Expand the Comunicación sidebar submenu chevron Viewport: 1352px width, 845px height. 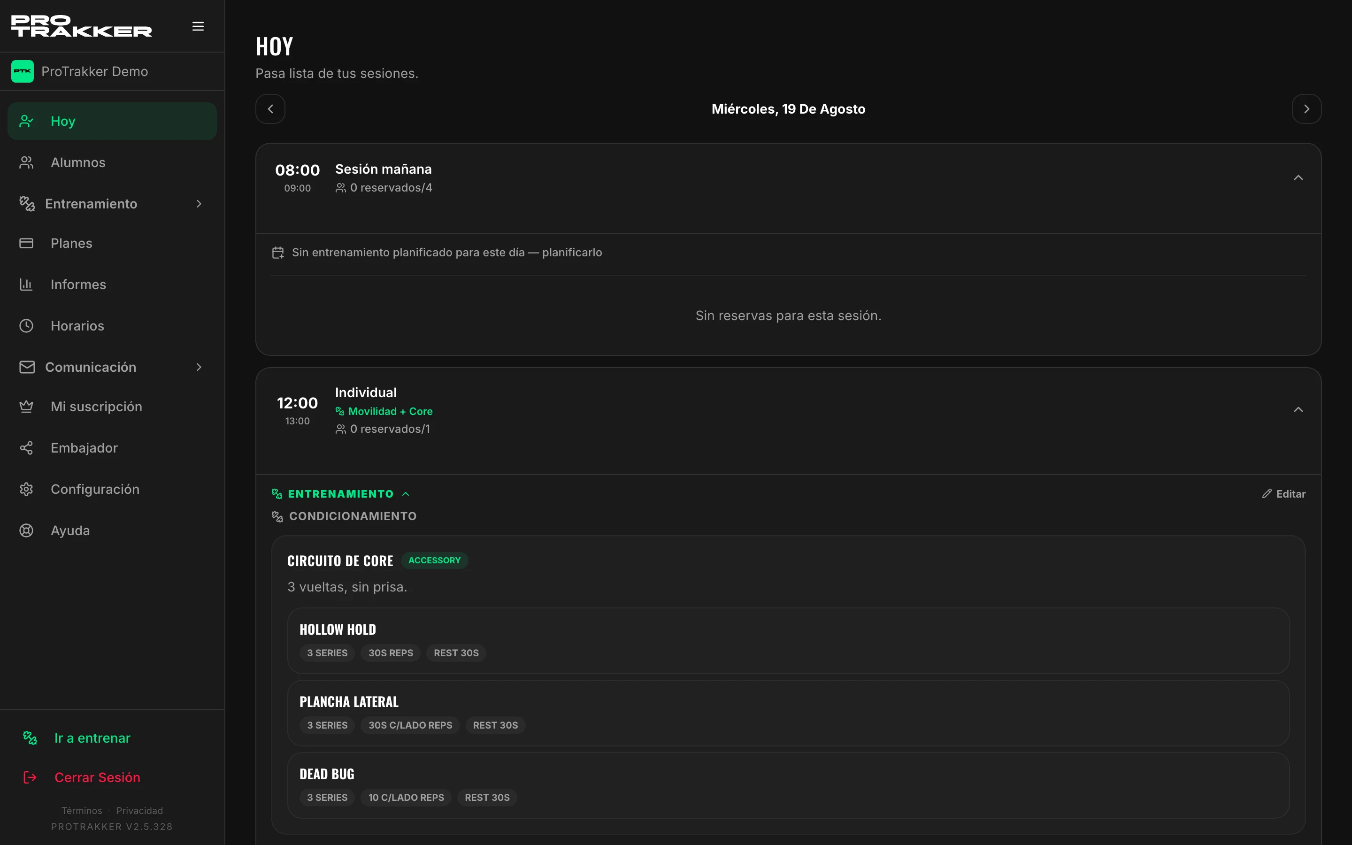point(199,367)
